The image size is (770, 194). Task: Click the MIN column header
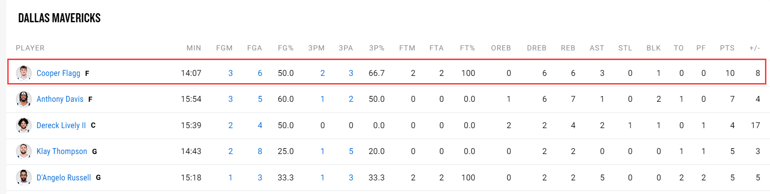click(194, 48)
